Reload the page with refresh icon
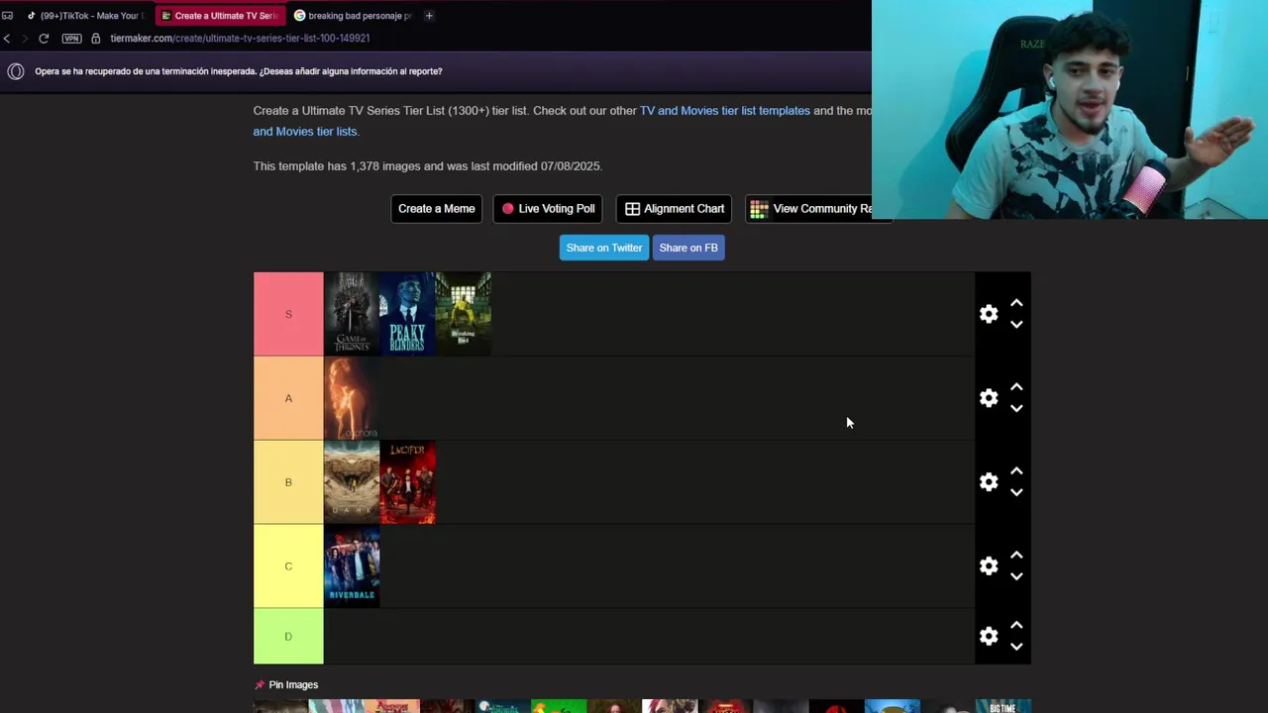This screenshot has width=1268, height=713. pos(44,38)
